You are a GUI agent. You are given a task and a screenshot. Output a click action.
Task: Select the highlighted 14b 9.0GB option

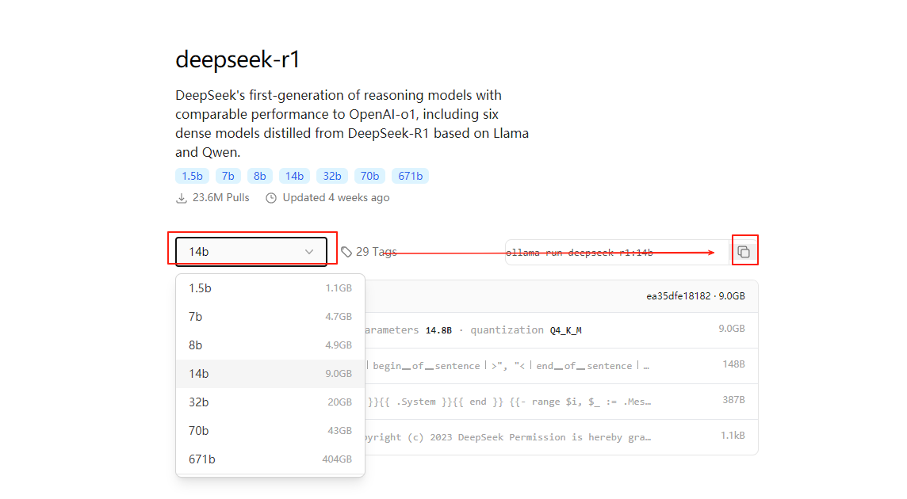[270, 374]
